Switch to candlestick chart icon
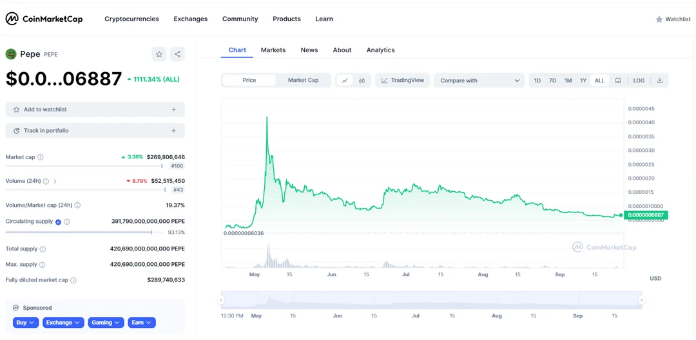 coord(362,80)
